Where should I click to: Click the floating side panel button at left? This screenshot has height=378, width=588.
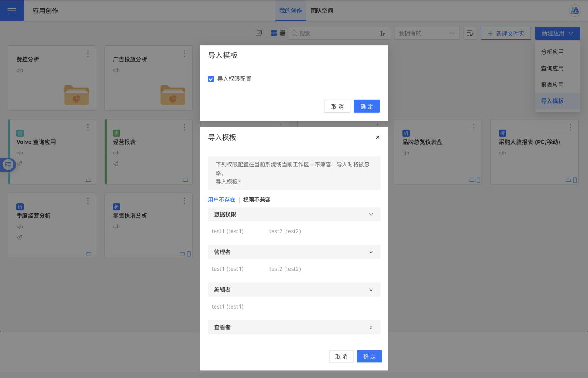pyautogui.click(x=8, y=165)
